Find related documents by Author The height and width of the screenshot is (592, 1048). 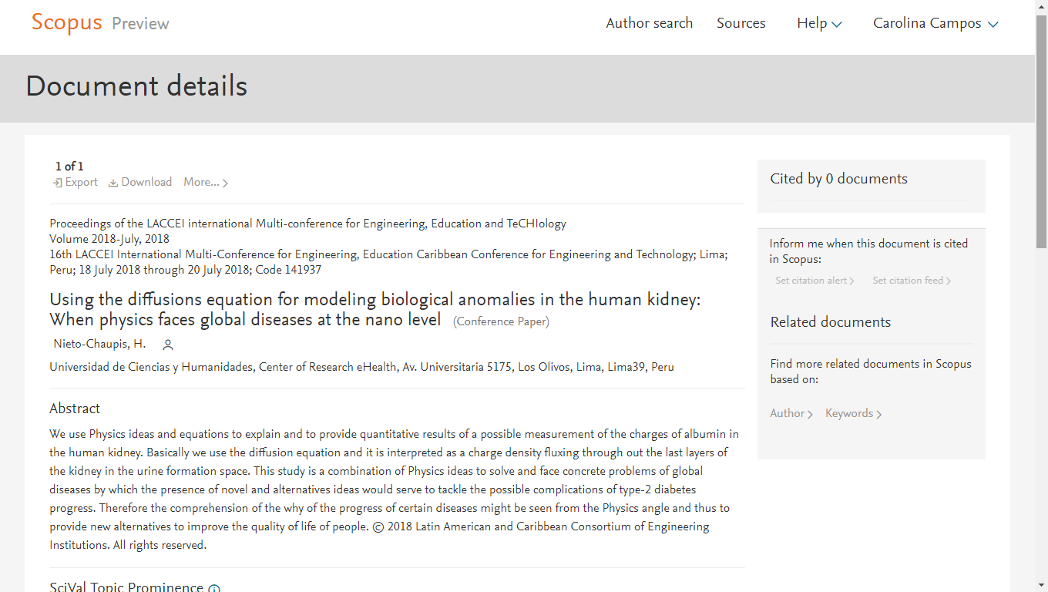point(791,413)
